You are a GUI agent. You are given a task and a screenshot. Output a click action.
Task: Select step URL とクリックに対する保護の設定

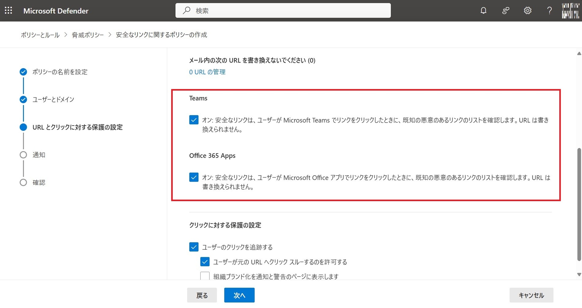tap(78, 127)
